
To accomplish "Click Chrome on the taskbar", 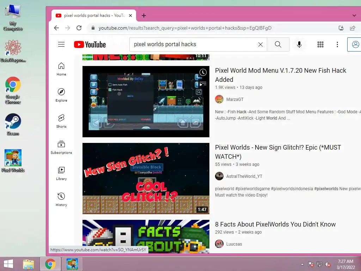I will pyautogui.click(x=50, y=264).
